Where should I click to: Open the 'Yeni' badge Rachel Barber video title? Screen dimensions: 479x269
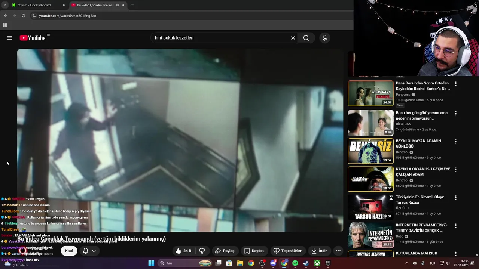(423, 86)
